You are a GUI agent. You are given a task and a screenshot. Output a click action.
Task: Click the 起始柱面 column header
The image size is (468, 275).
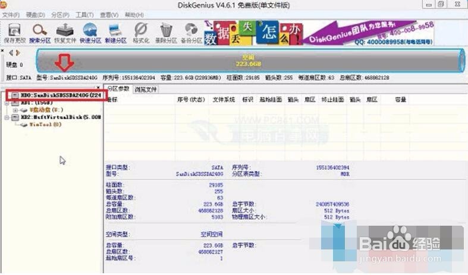coord(271,100)
